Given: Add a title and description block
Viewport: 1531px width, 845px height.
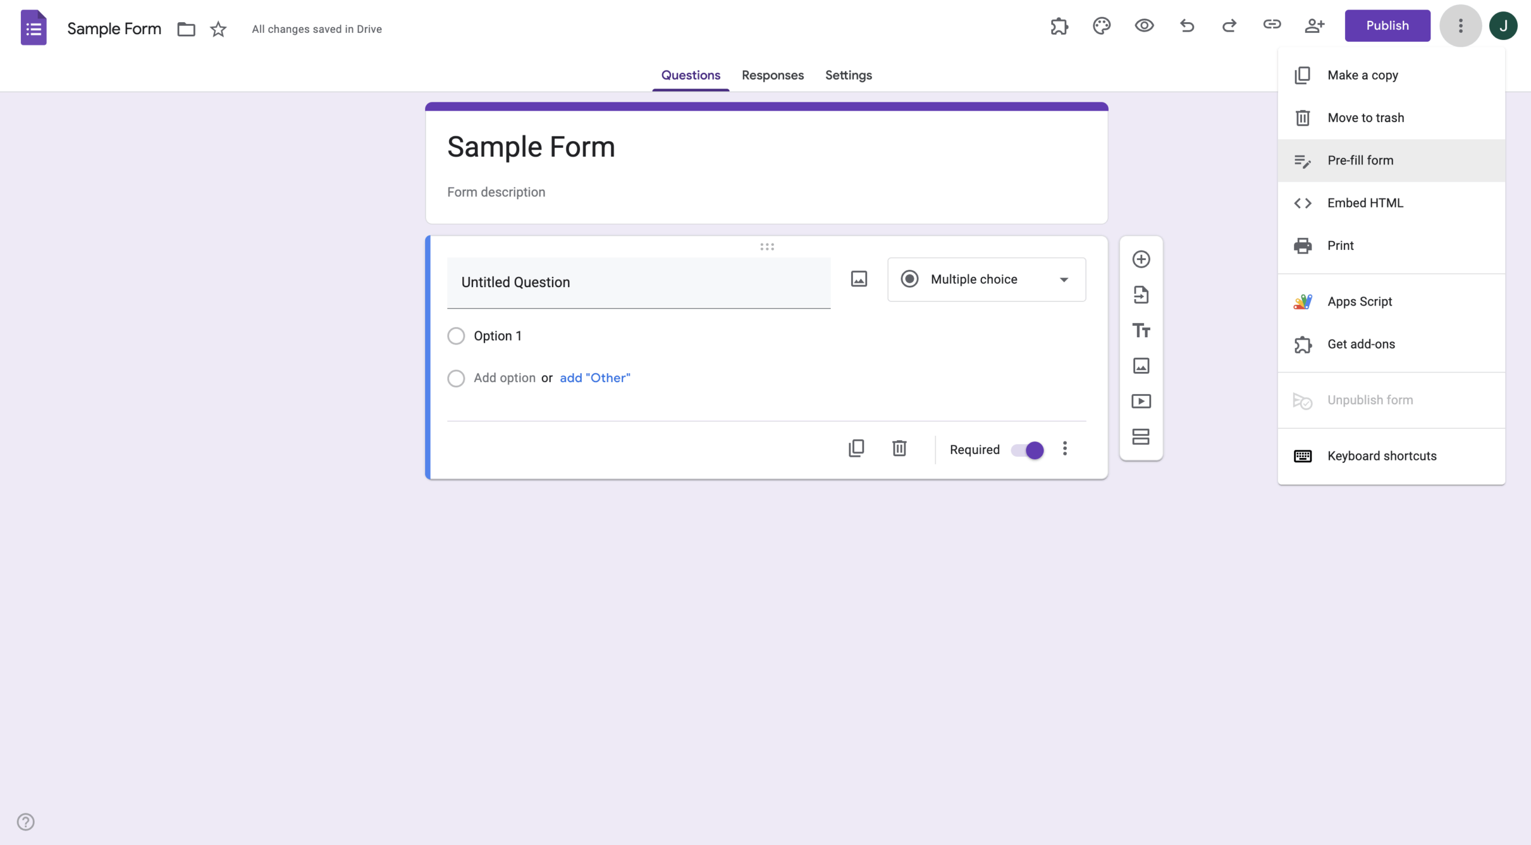Looking at the screenshot, I should 1141,331.
